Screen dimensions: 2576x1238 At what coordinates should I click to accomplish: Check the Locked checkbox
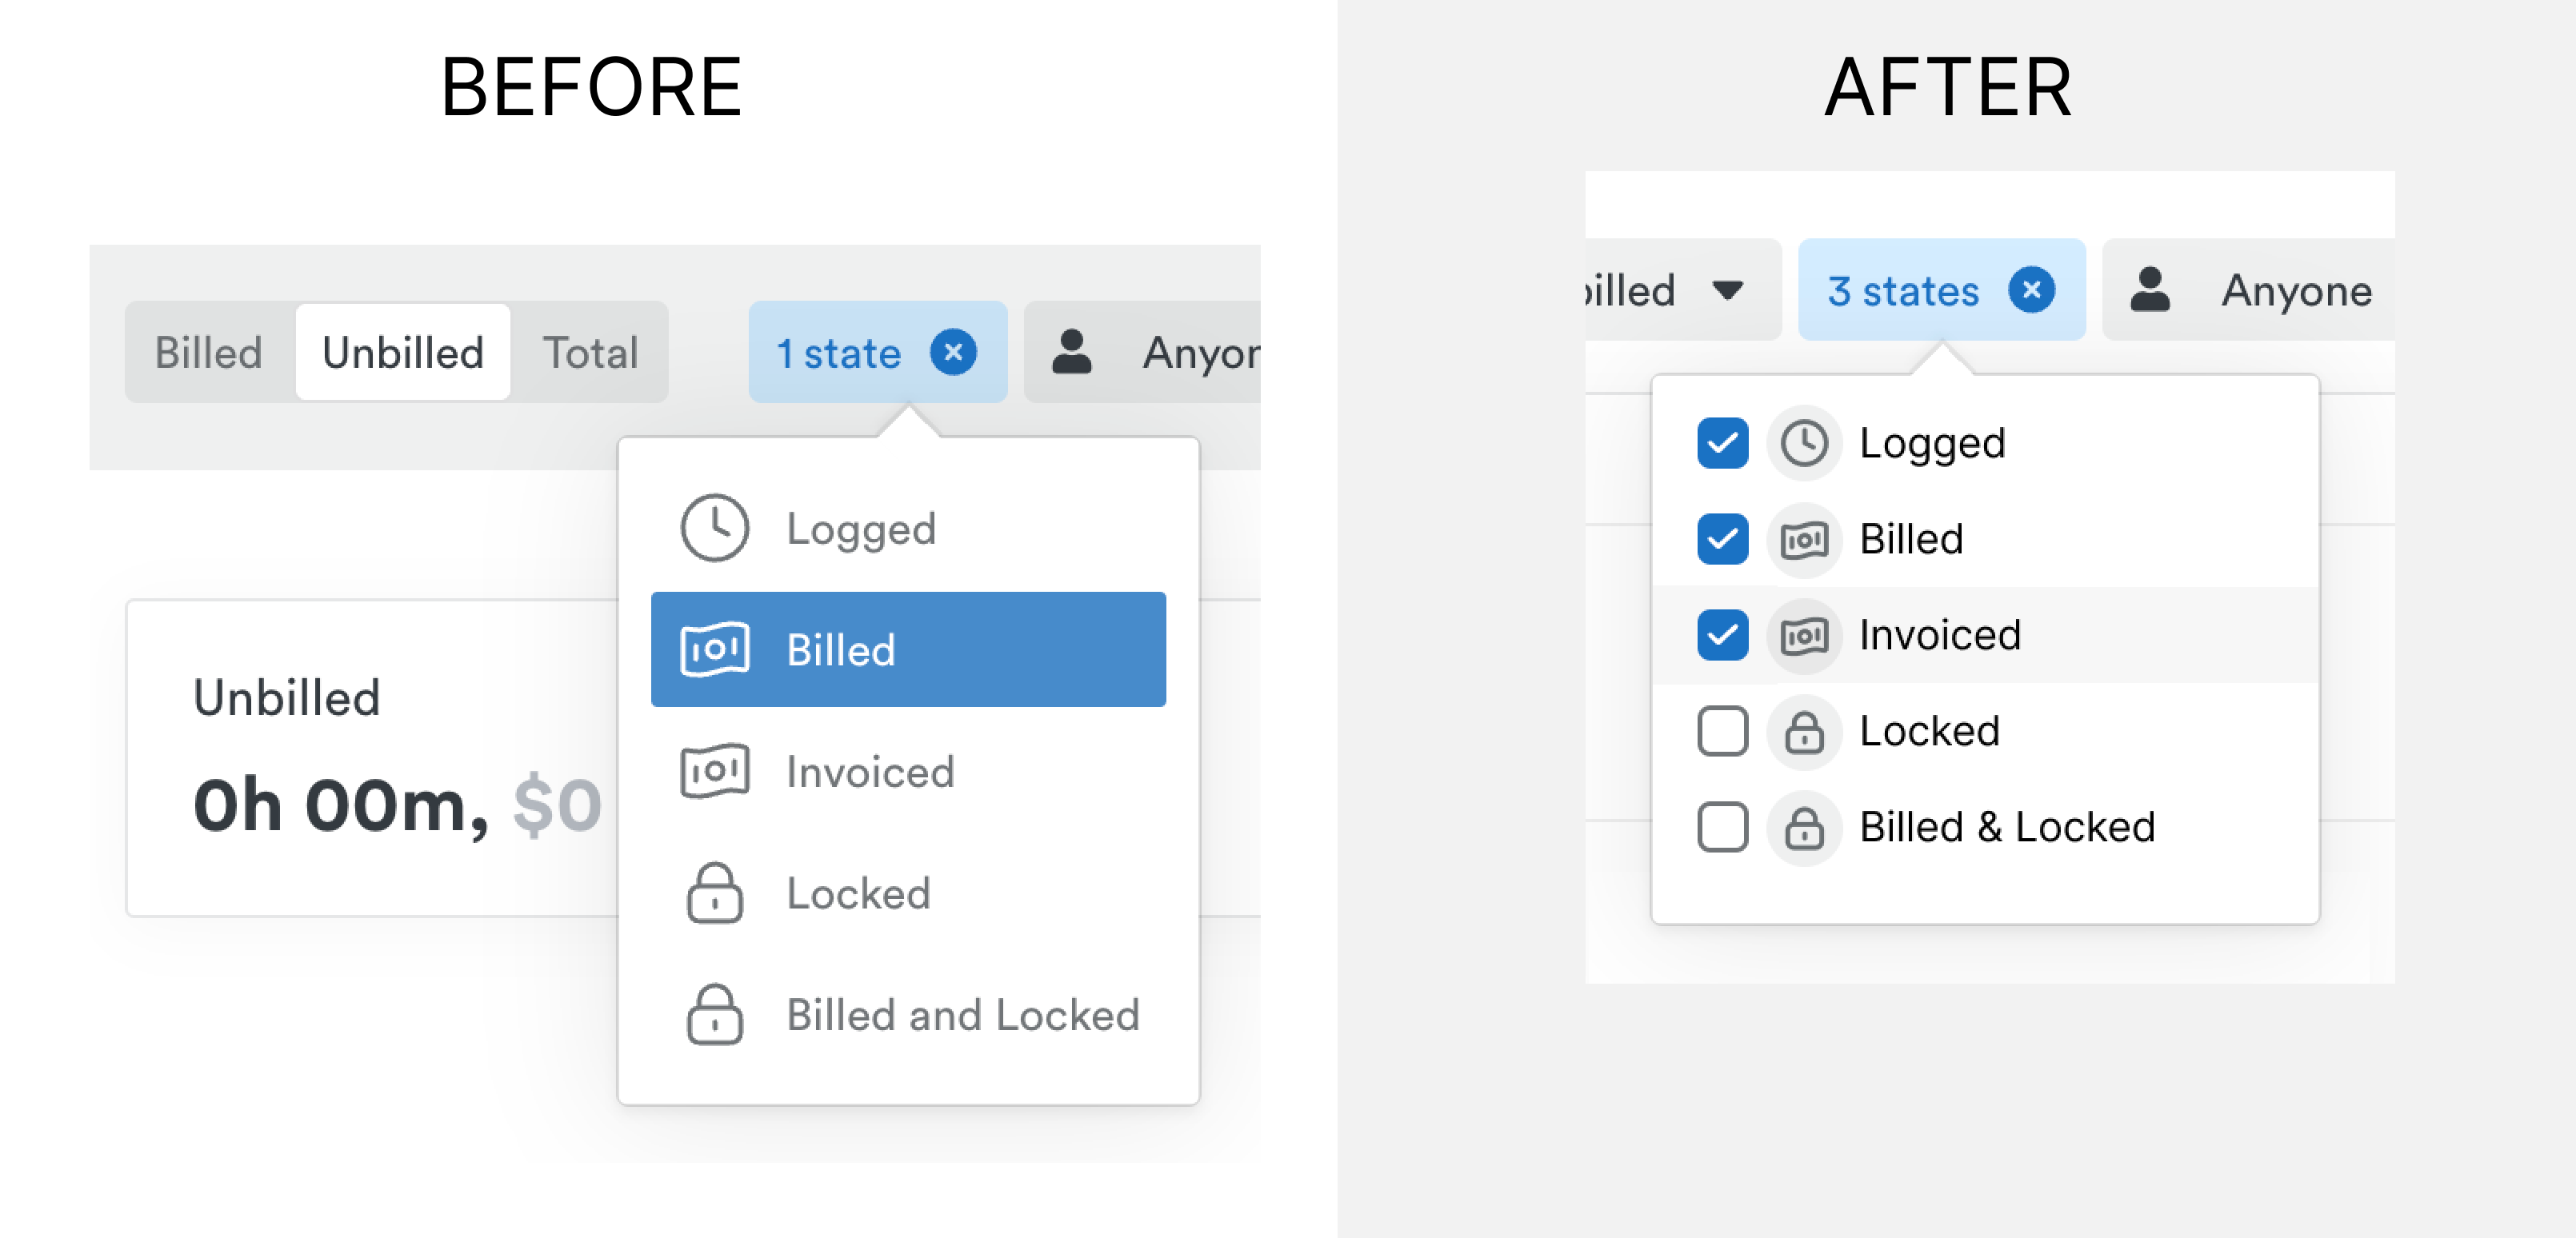point(1722,731)
